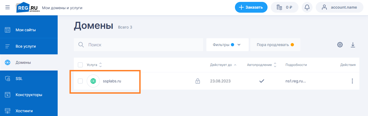
Task: Sort by the Услуга column arrows
Action: 100,65
